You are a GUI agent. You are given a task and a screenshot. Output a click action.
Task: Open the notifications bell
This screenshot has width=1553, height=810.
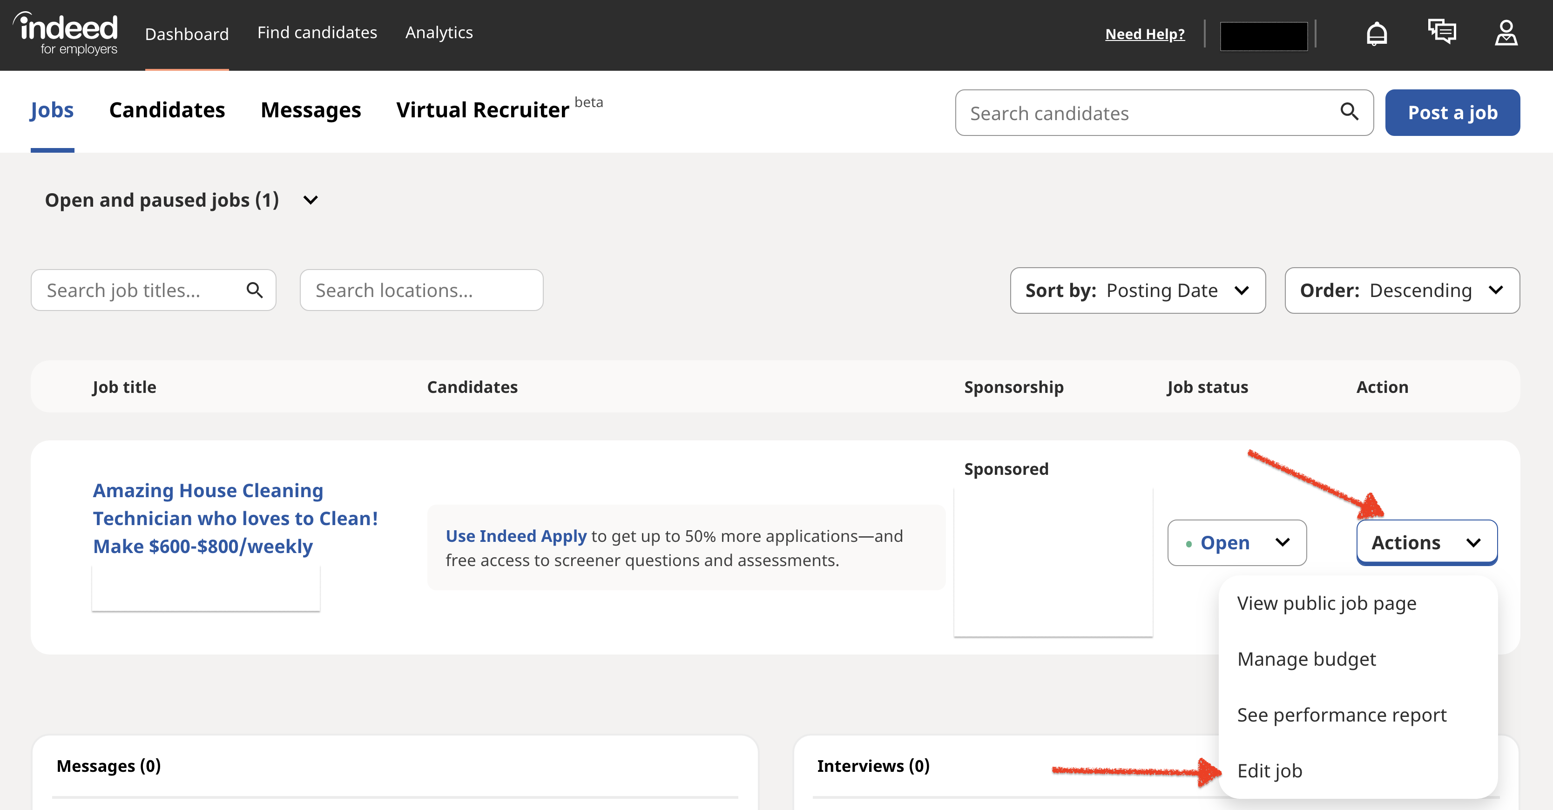coord(1377,33)
